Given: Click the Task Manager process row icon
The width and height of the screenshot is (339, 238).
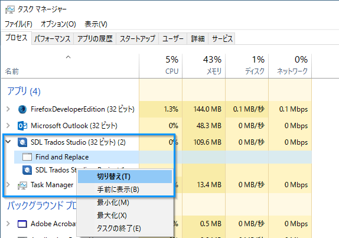Looking at the screenshot, I should (22, 185).
